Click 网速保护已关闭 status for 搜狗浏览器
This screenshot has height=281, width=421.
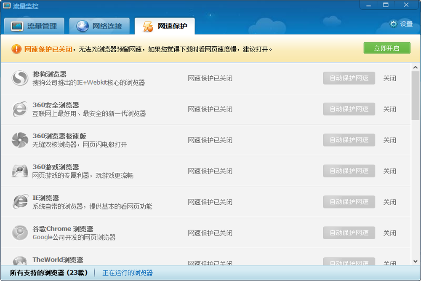210,78
